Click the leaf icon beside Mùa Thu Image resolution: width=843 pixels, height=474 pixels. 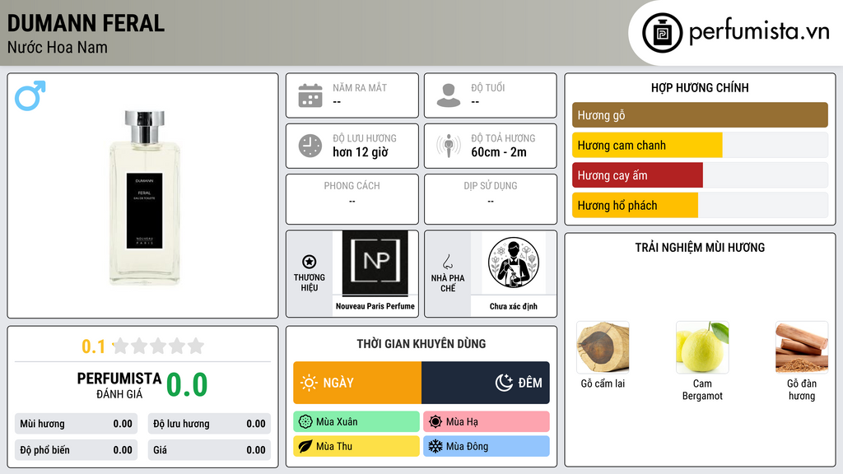pyautogui.click(x=305, y=446)
